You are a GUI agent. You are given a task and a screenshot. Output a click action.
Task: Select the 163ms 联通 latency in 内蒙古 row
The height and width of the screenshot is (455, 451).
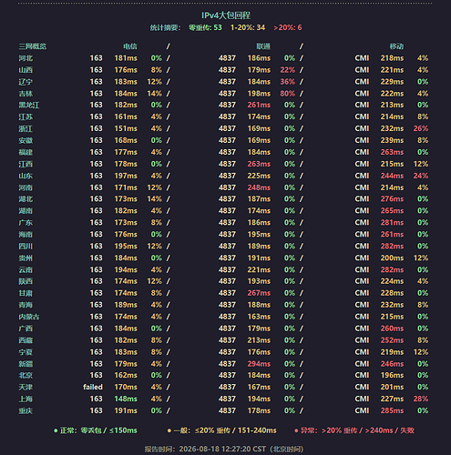259,317
